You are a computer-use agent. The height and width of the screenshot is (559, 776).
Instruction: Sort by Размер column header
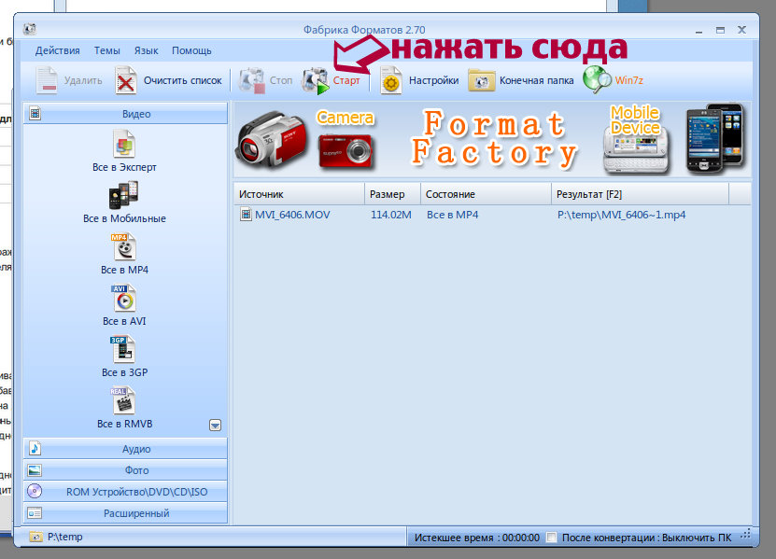(392, 194)
